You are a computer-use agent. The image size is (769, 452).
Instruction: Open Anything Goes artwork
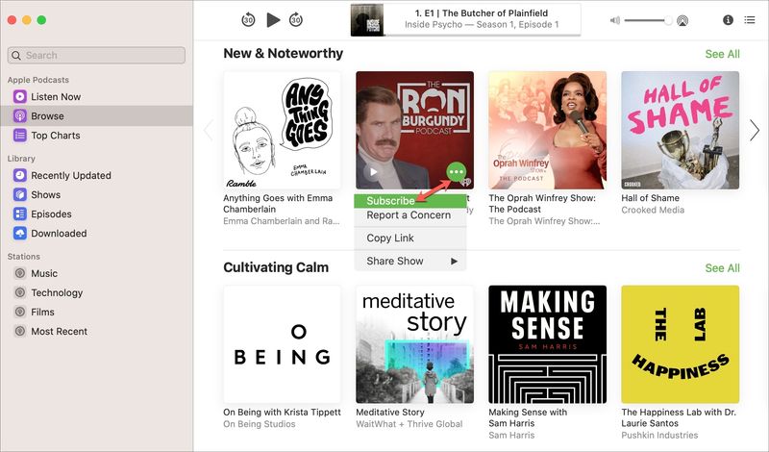click(282, 130)
